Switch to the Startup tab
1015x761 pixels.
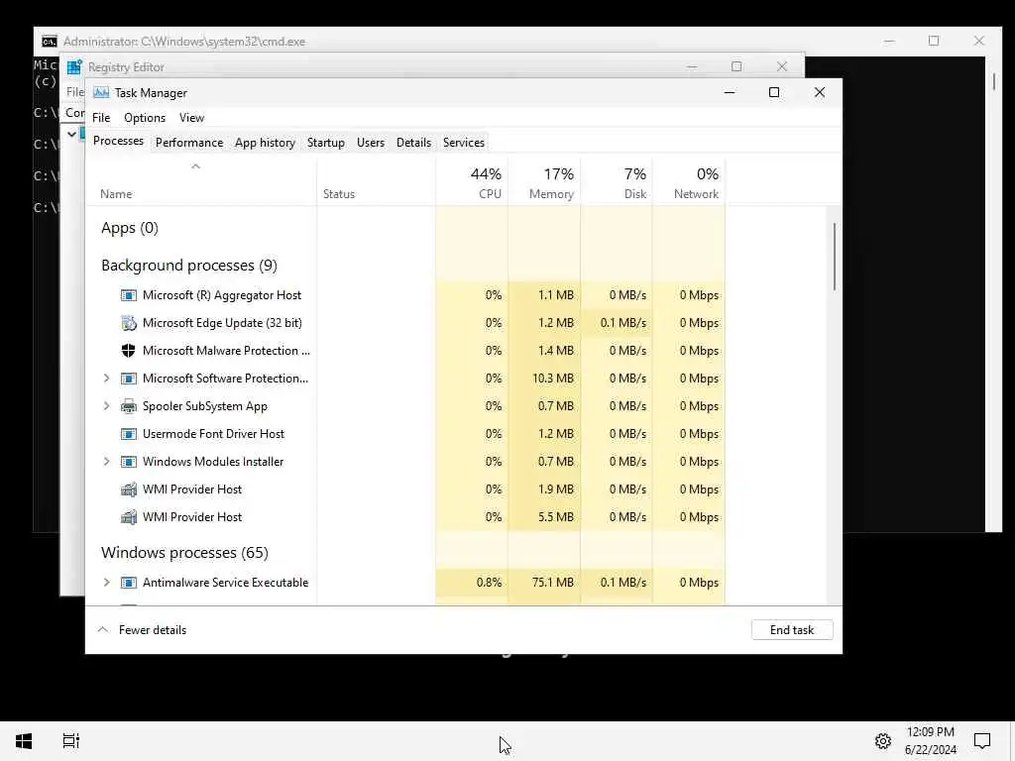(325, 143)
